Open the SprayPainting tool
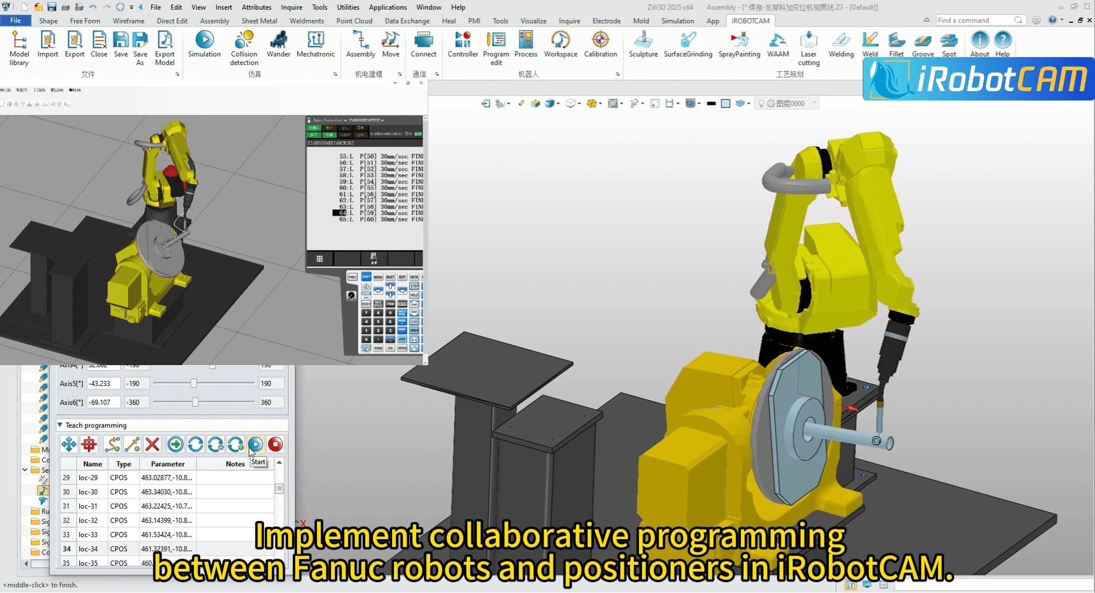Viewport: 1095px width, 593px height. tap(739, 47)
